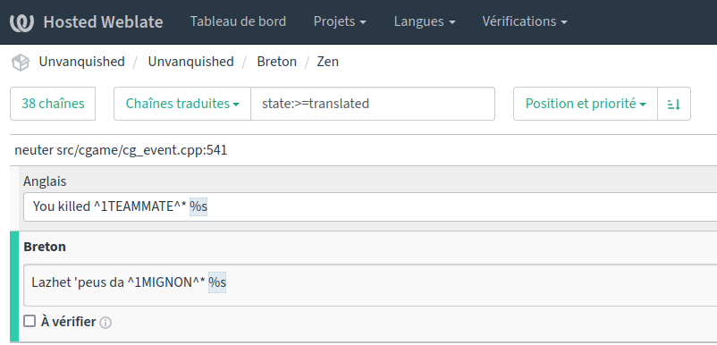Click the Anglais source string text
This screenshot has height=345, width=717.
tap(121, 206)
